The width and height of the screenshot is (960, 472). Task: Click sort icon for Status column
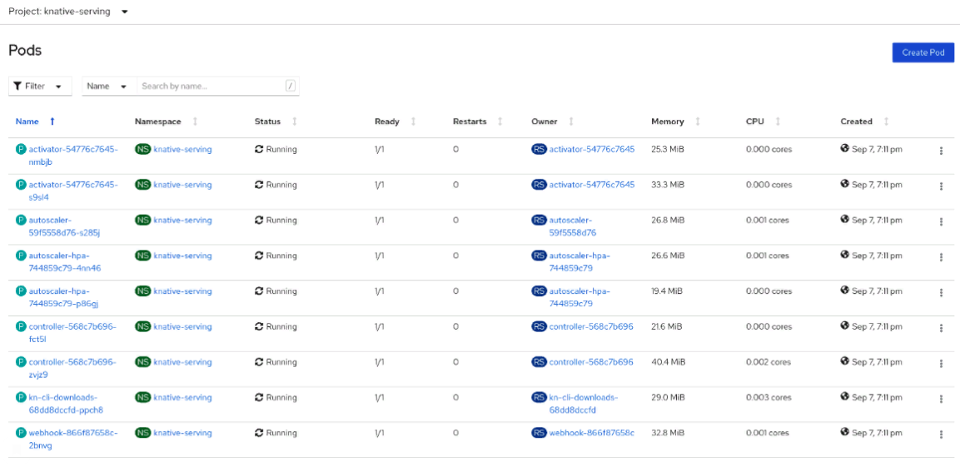[x=294, y=122]
